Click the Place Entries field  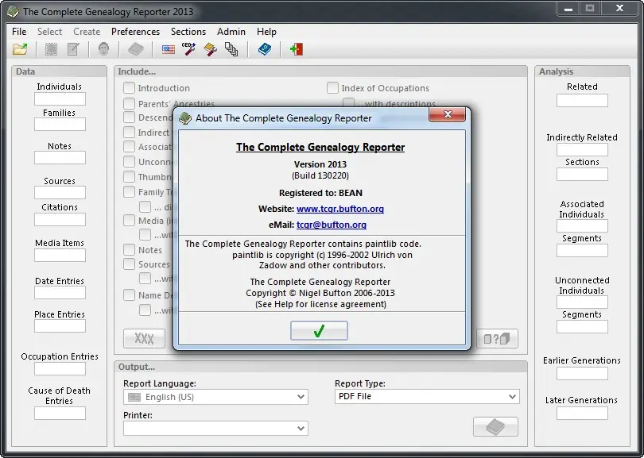[60, 326]
